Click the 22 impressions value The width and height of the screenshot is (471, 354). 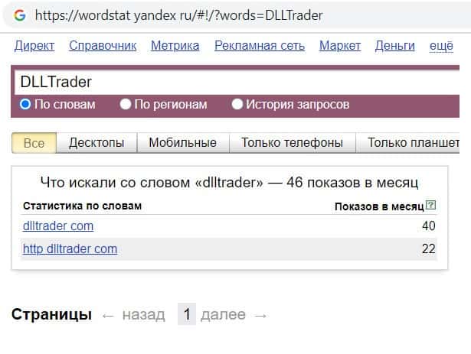[x=429, y=248]
